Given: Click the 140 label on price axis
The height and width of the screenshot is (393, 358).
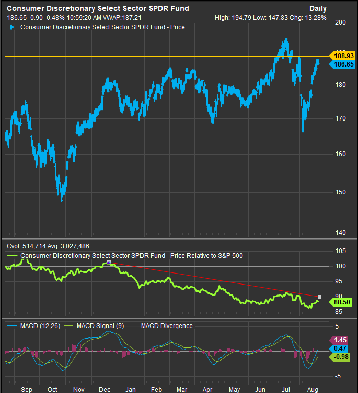Looking at the screenshot, I should tap(340, 232).
